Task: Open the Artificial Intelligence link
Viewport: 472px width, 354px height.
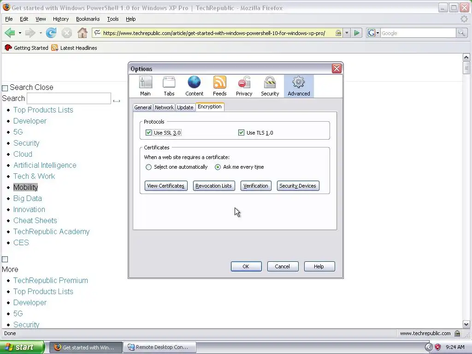Action: tap(45, 165)
